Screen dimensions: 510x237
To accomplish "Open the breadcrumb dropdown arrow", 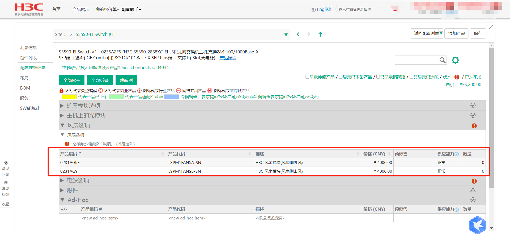I will [x=286, y=35].
